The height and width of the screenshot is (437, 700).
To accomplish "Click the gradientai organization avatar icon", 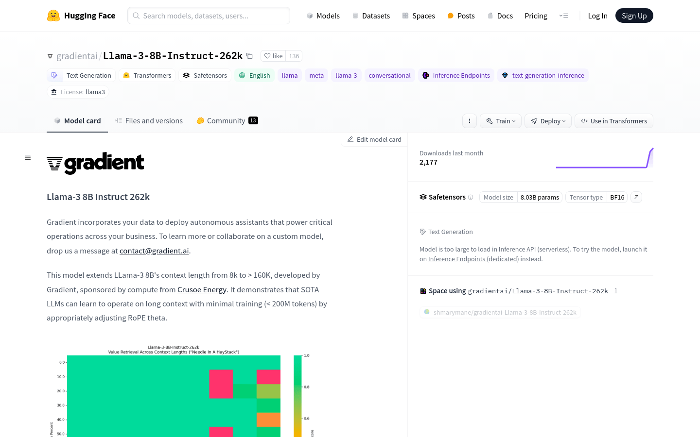I will tap(50, 56).
